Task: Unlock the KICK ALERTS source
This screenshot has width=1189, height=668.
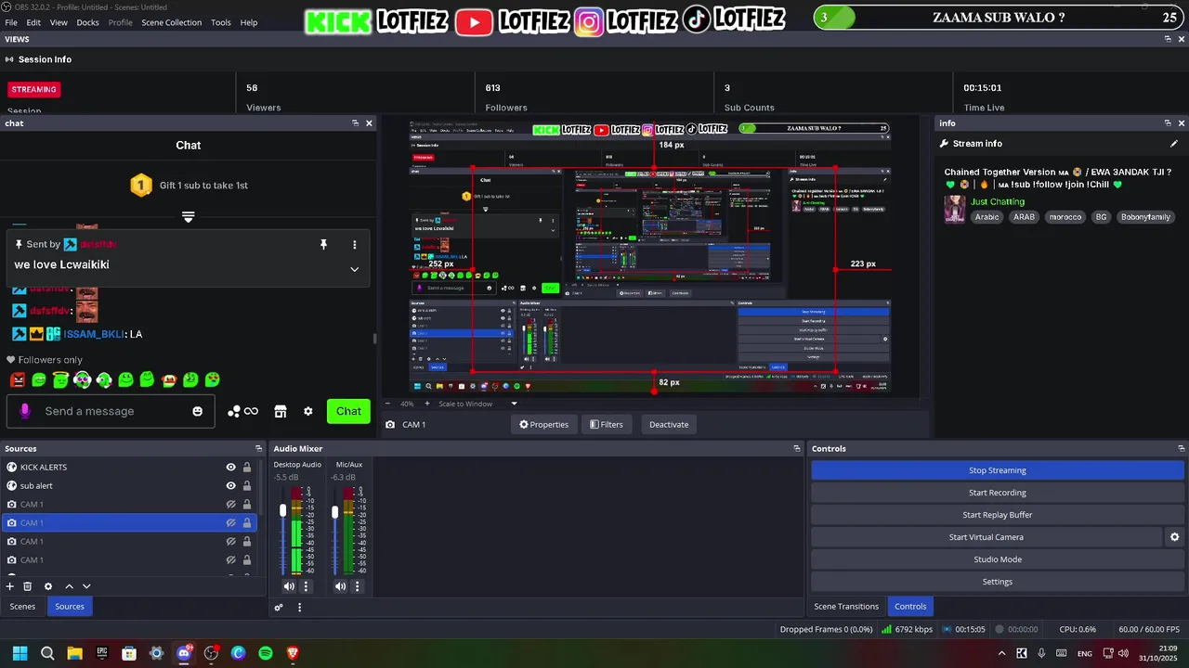Action: click(247, 468)
